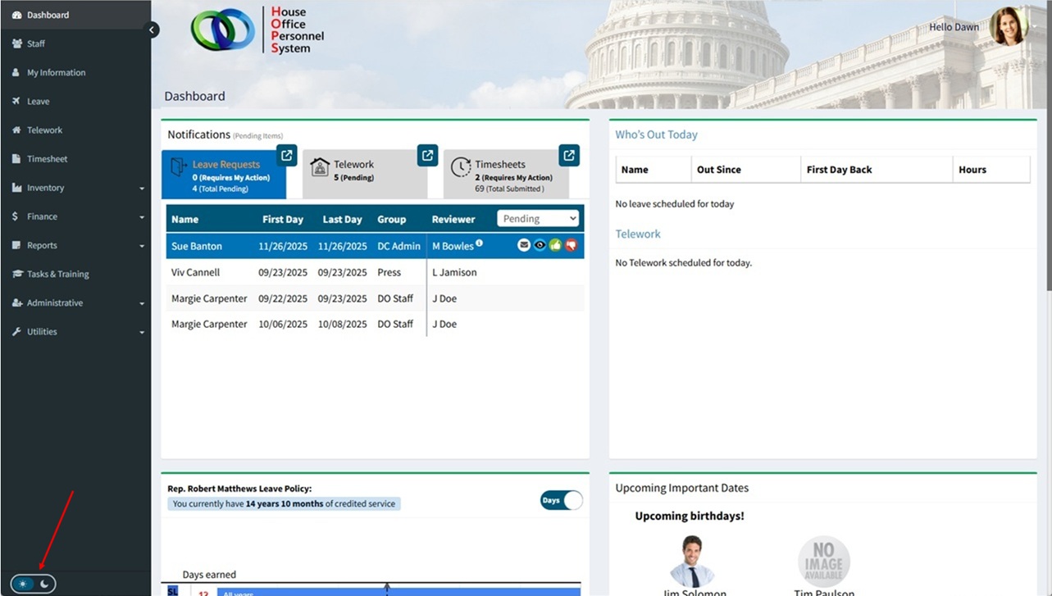Sort by the First Day column header
The image size is (1052, 596).
coord(283,219)
